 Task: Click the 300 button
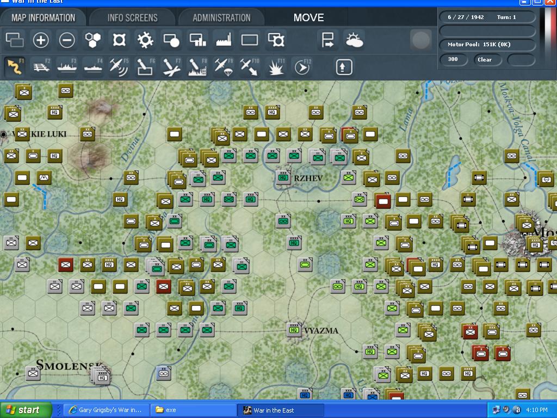pos(453,59)
